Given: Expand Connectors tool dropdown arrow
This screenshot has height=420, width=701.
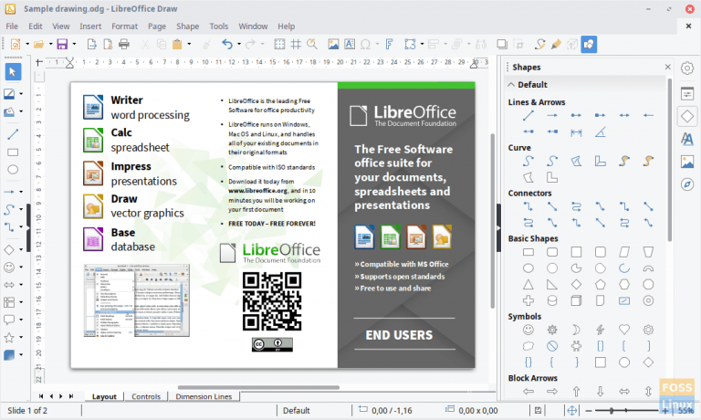Looking at the screenshot, I should click(21, 226).
